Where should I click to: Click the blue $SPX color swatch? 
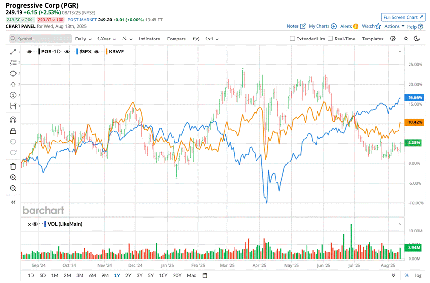click(x=77, y=51)
